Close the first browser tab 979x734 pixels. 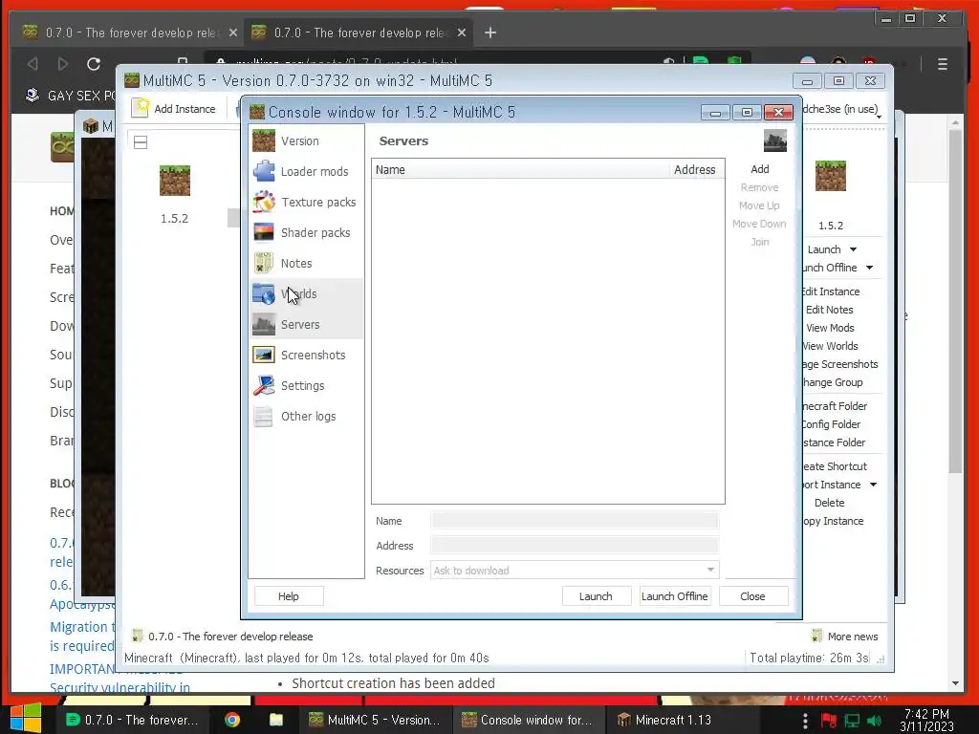233,32
